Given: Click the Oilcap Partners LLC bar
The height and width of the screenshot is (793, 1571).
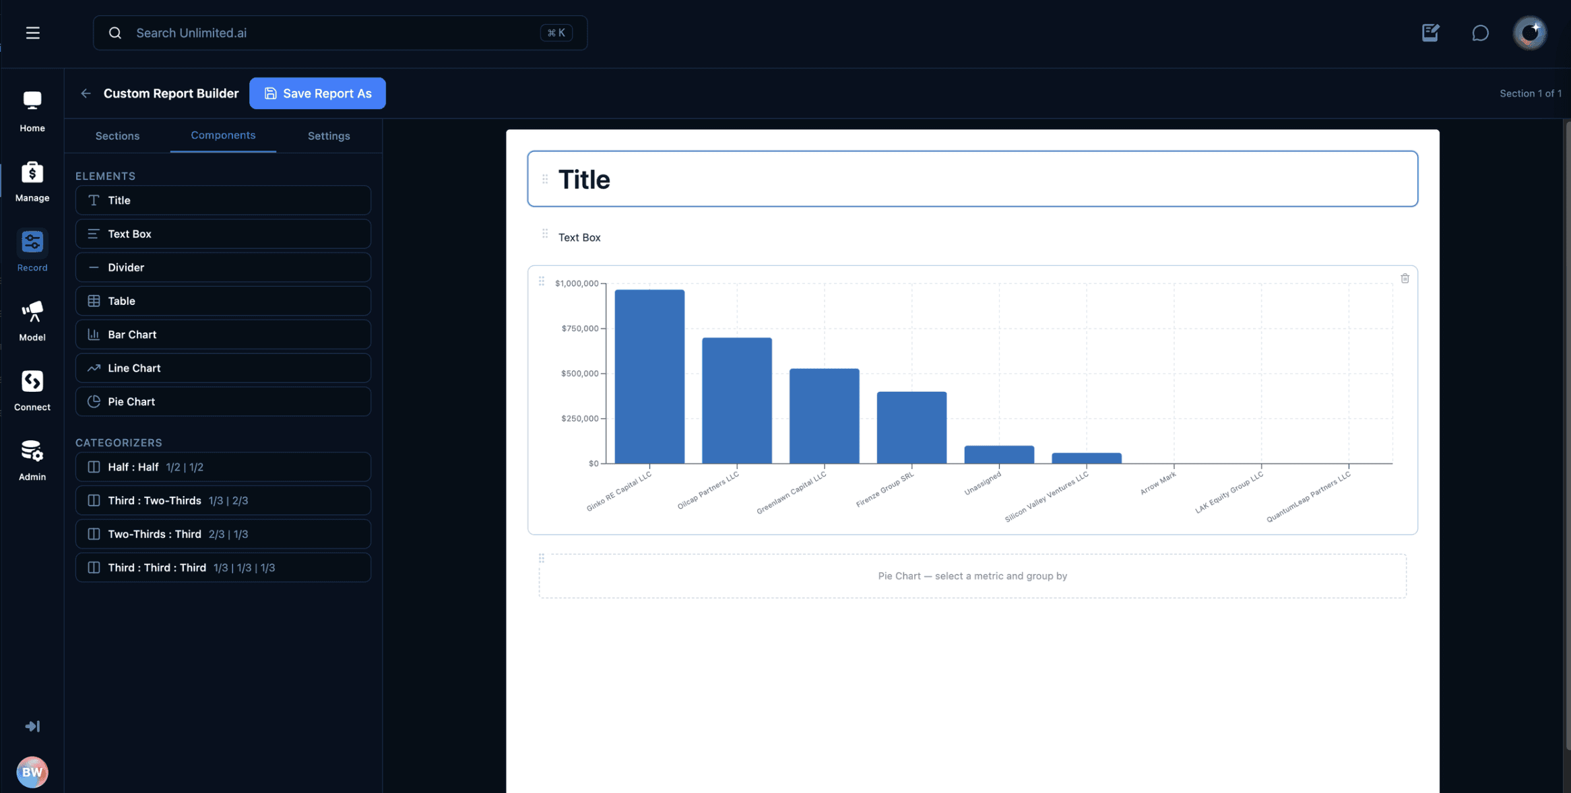Looking at the screenshot, I should tap(737, 401).
